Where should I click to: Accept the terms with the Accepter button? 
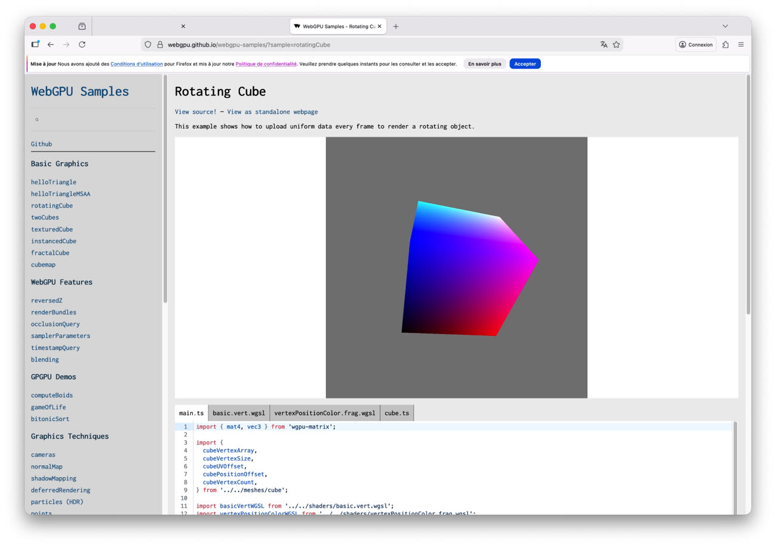click(525, 63)
